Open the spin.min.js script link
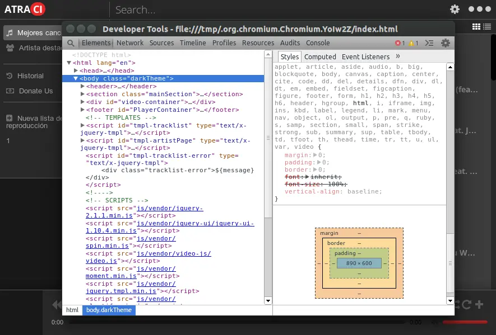The image size is (496, 335). tap(131, 242)
